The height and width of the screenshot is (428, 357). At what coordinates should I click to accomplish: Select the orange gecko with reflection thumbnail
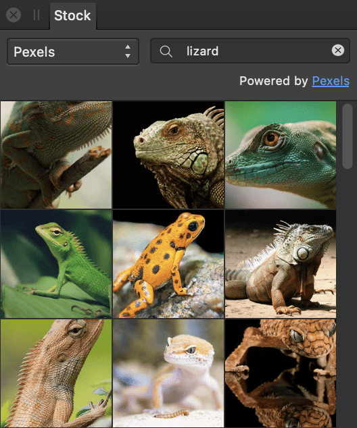coord(281,373)
